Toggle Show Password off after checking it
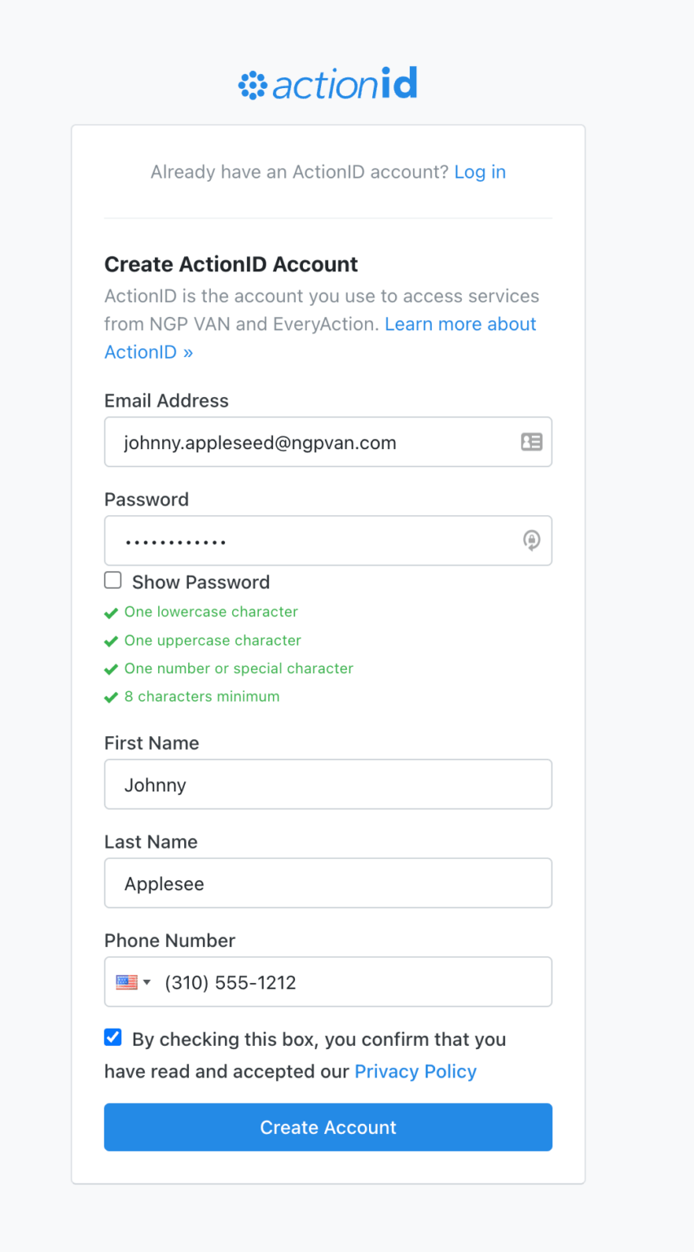 [x=112, y=580]
